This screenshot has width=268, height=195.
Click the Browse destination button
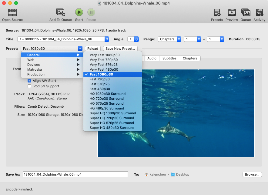pyautogui.click(x=252, y=174)
